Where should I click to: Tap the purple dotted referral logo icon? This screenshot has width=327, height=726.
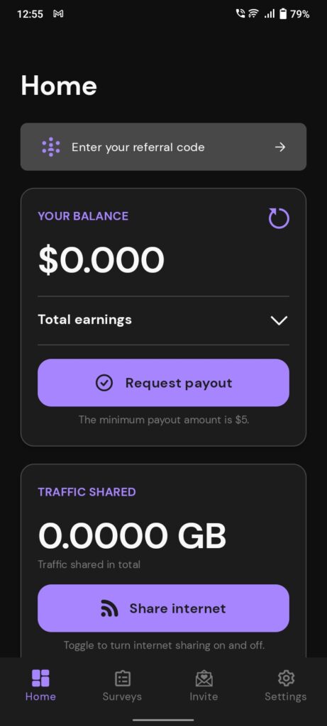(x=51, y=147)
